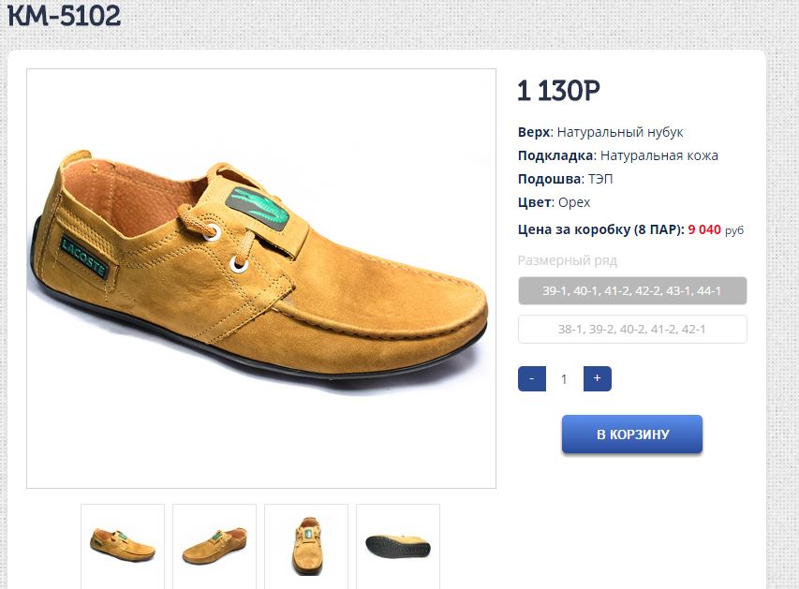Image resolution: width=799 pixels, height=589 pixels.
Task: Click the Размерный ряд label
Action: tap(568, 260)
